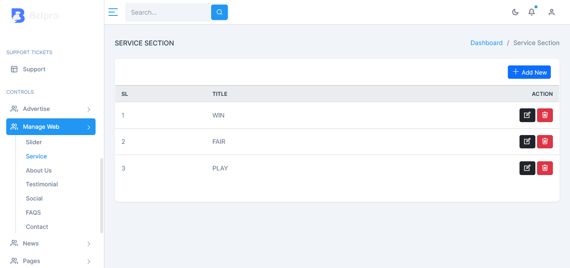The image size is (570, 268).
Task: Delete the PLAY service row
Action: click(545, 168)
